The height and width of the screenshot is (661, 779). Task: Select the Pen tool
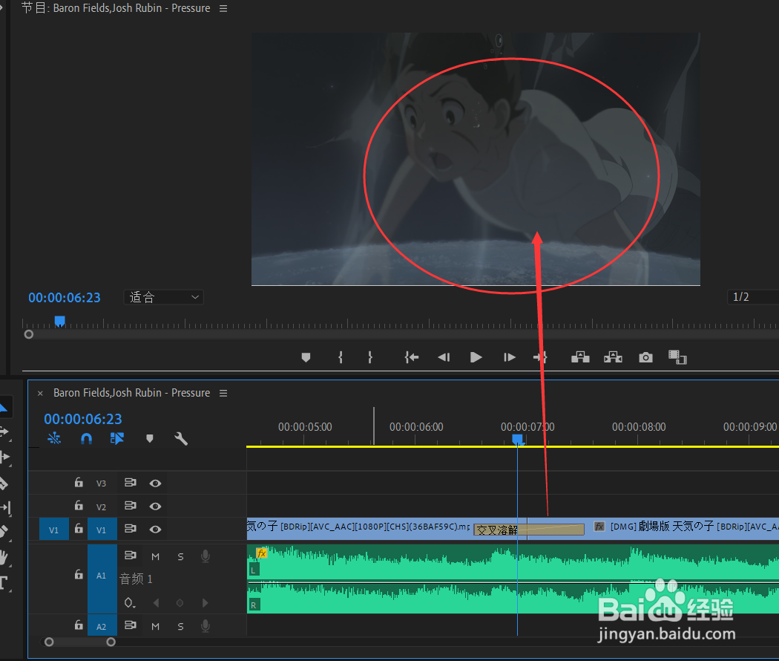[4, 532]
